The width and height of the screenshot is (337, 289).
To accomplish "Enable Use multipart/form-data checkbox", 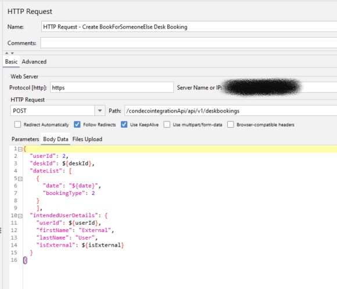I will click(x=167, y=125).
